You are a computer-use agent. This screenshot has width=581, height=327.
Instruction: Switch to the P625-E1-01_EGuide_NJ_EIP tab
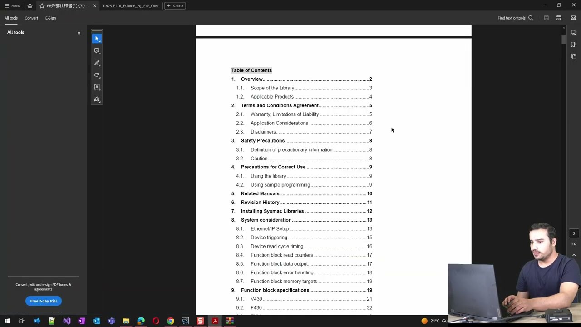tap(131, 6)
